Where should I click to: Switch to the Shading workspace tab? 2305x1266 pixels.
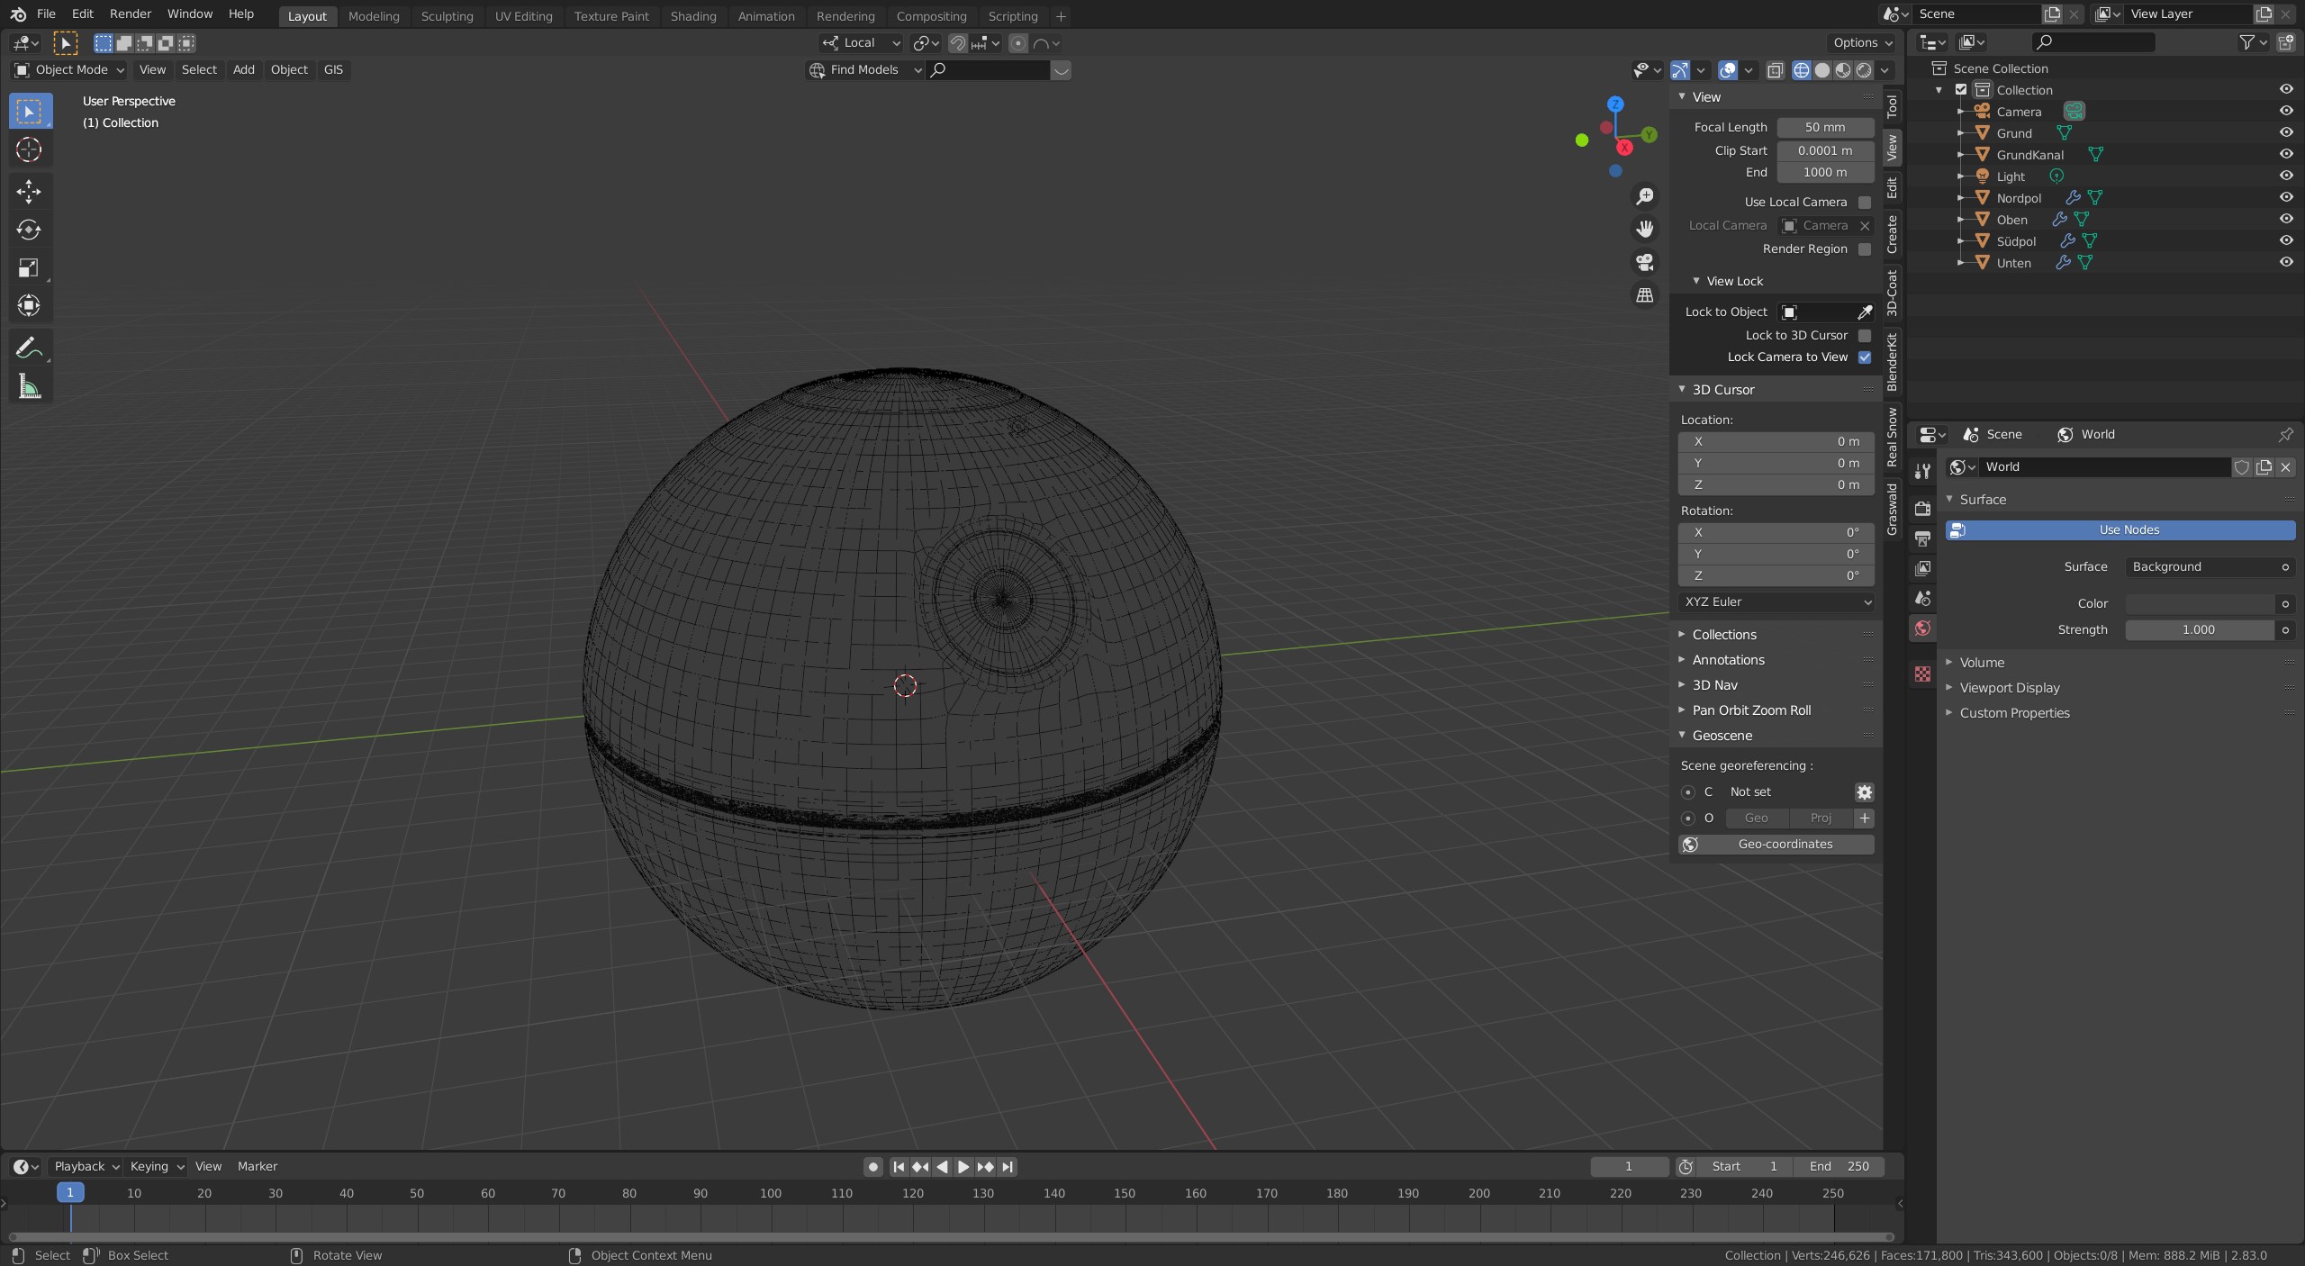click(692, 16)
